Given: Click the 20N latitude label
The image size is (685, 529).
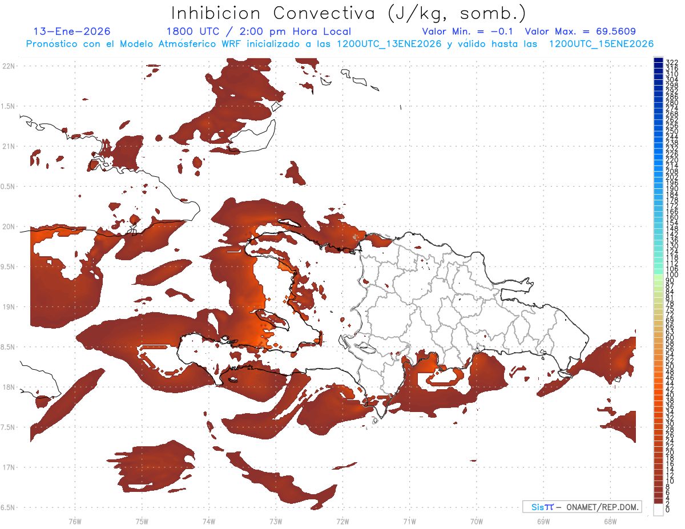Looking at the screenshot, I should [x=9, y=227].
